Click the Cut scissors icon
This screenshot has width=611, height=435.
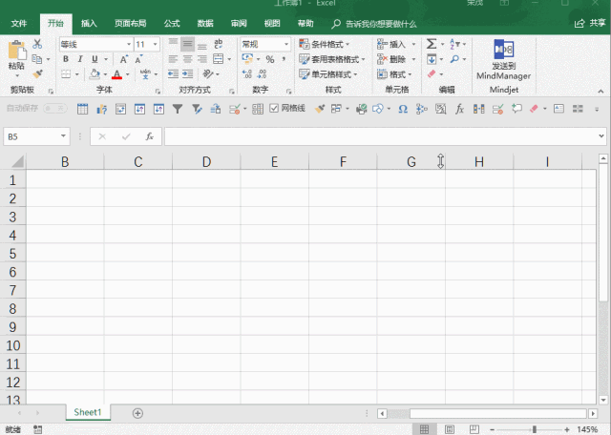click(37, 44)
